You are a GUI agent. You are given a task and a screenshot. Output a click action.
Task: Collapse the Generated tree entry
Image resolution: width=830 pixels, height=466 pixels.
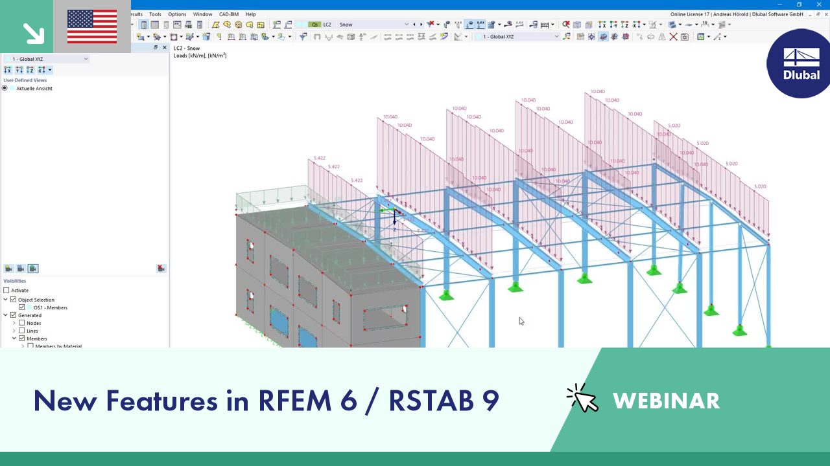[x=5, y=315]
